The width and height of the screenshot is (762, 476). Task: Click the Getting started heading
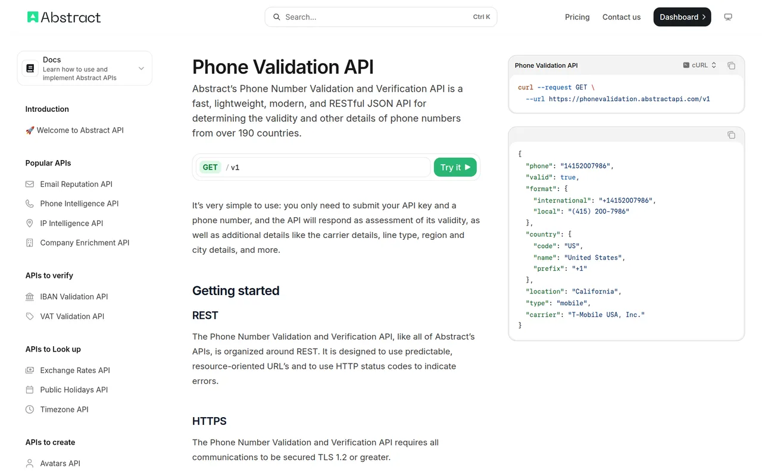tap(236, 291)
